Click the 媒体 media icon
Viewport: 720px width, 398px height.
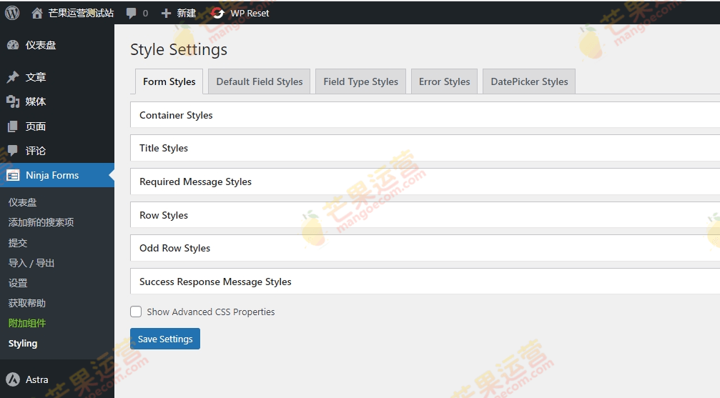click(13, 101)
